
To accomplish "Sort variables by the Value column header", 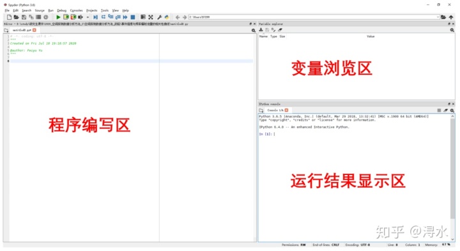I will [371, 36].
